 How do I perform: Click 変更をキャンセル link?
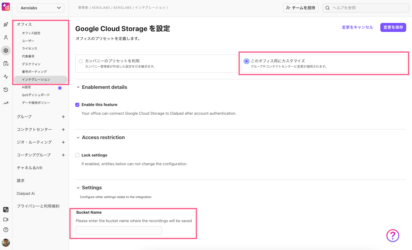coord(357,27)
